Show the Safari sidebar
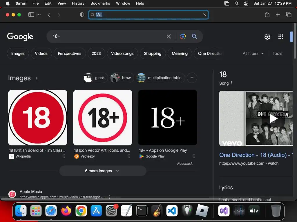This screenshot has width=297, height=222. pyautogui.click(x=31, y=15)
